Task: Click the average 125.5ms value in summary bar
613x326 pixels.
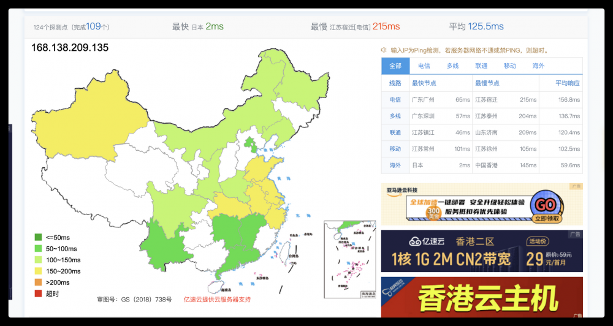Action: [486, 26]
